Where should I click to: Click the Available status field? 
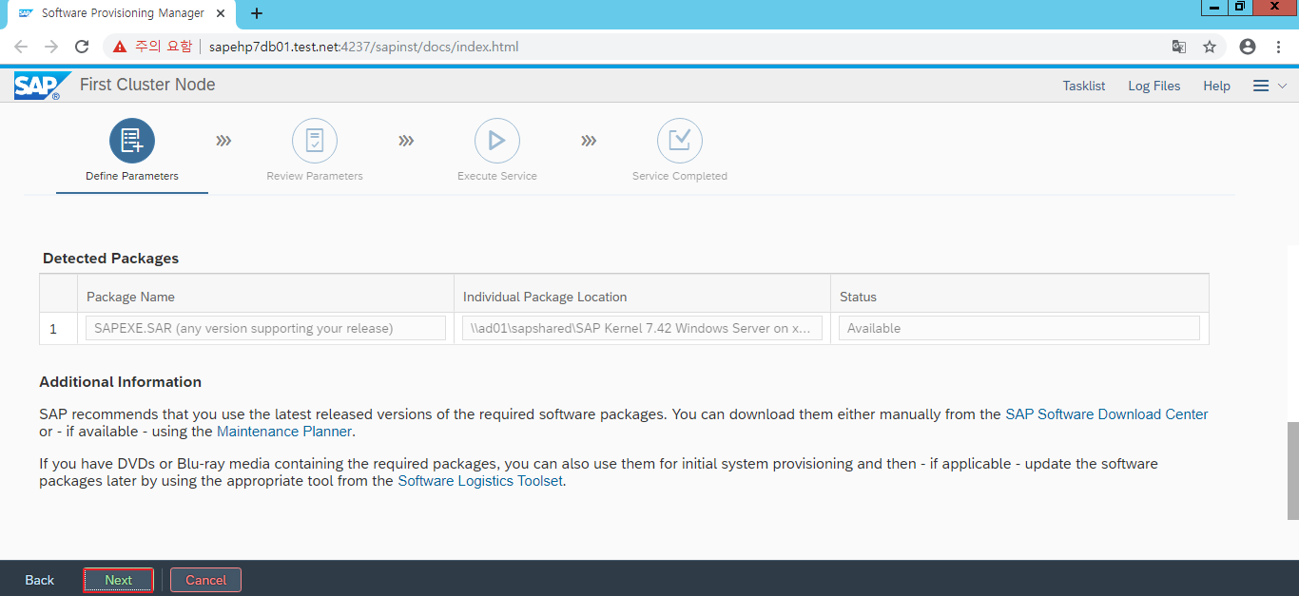pos(1019,328)
